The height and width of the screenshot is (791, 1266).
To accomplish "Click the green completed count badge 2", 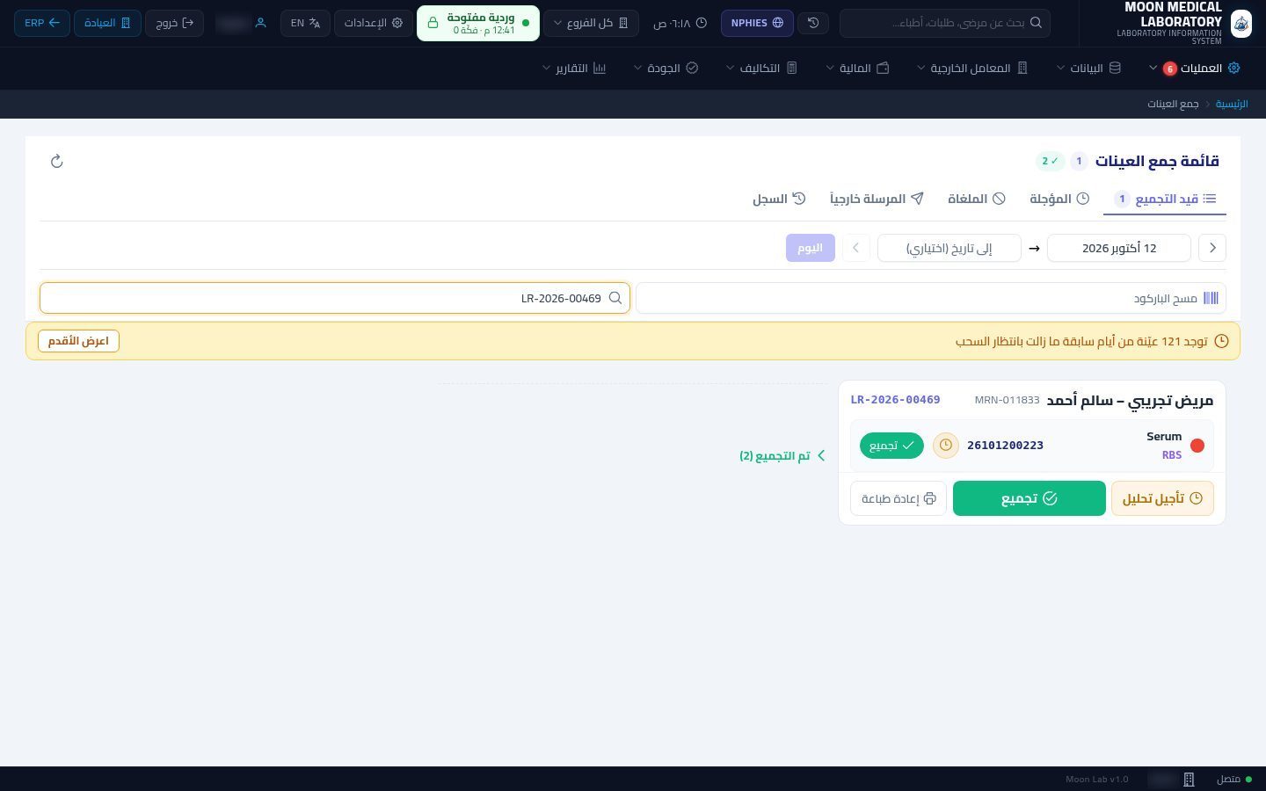I will coord(1050,161).
